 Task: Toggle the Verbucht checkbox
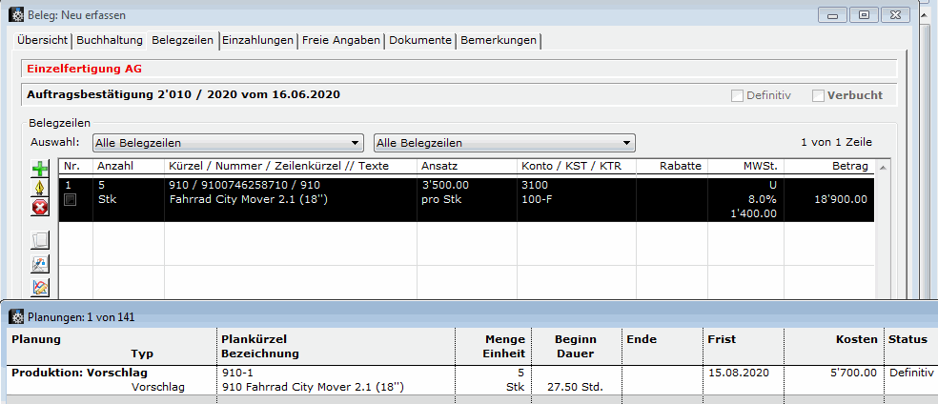(x=818, y=95)
